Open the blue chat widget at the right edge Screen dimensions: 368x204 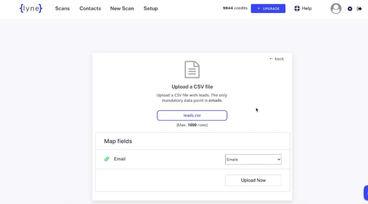(366, 193)
